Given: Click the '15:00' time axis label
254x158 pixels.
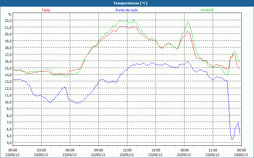Looking at the screenshot, I should (156, 150).
